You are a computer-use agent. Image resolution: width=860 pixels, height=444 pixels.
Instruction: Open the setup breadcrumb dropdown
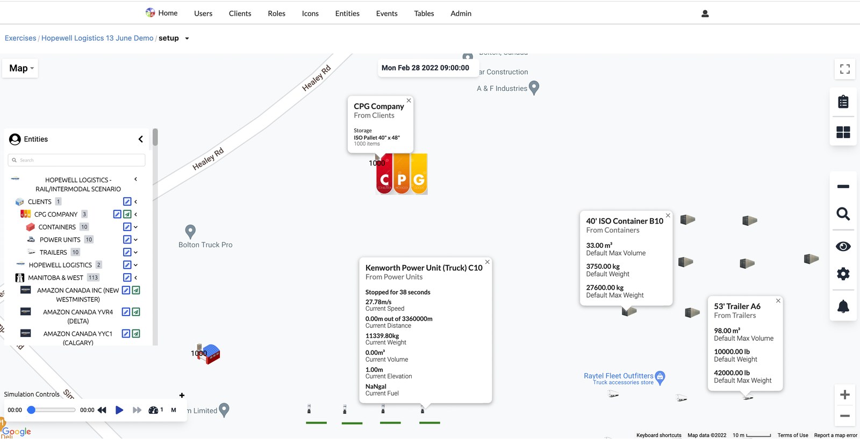coord(187,39)
